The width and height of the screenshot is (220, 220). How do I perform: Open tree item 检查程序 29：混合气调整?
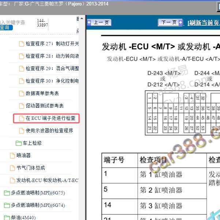pos(52,68)
